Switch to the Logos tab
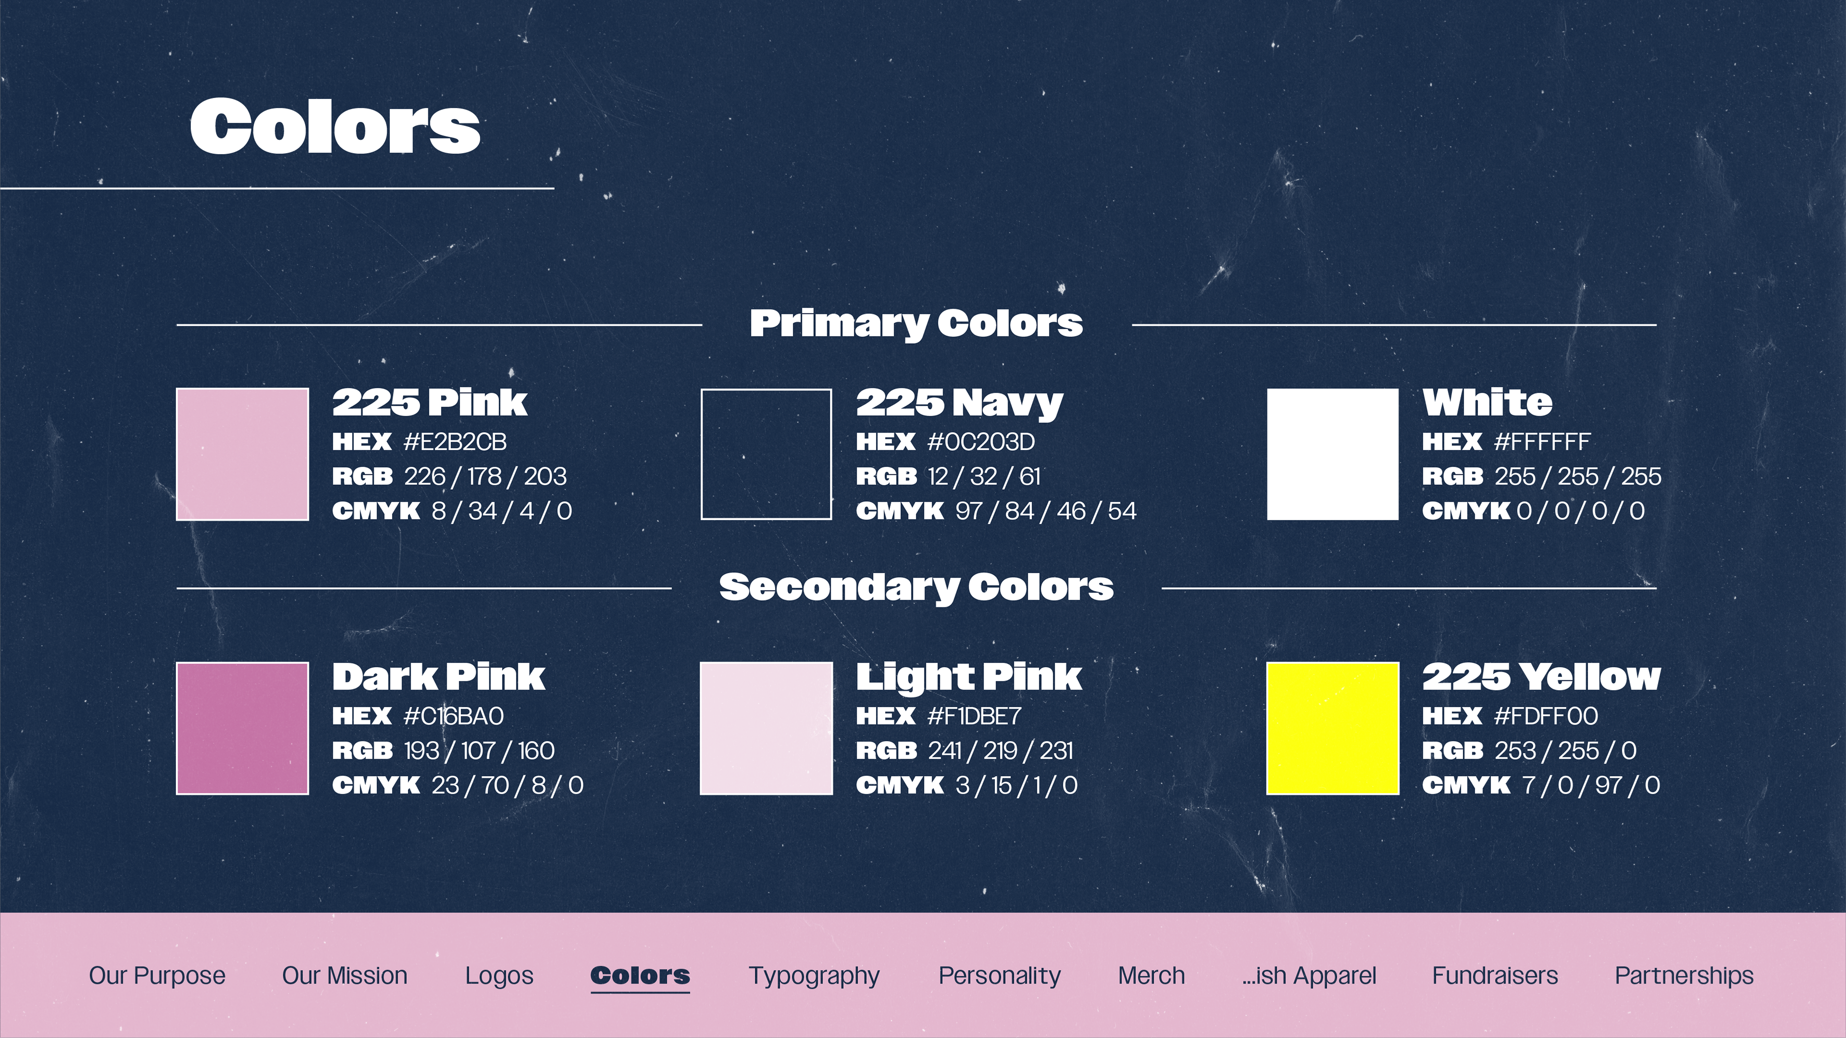The height and width of the screenshot is (1038, 1846). point(499,975)
